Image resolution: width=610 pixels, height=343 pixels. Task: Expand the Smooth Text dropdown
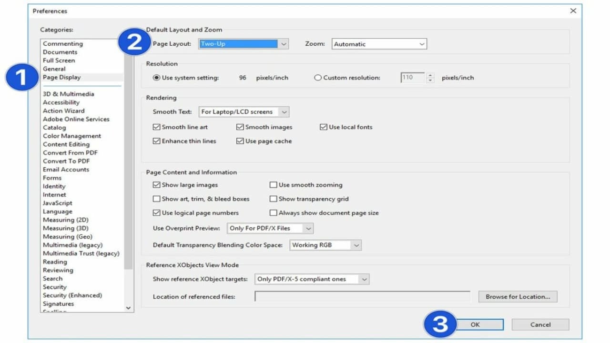point(244,112)
